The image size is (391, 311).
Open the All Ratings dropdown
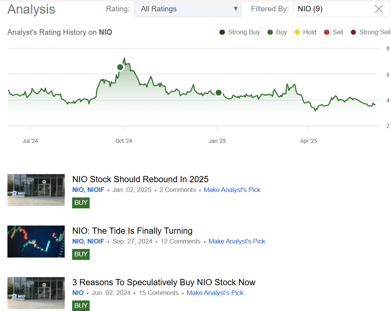click(188, 9)
